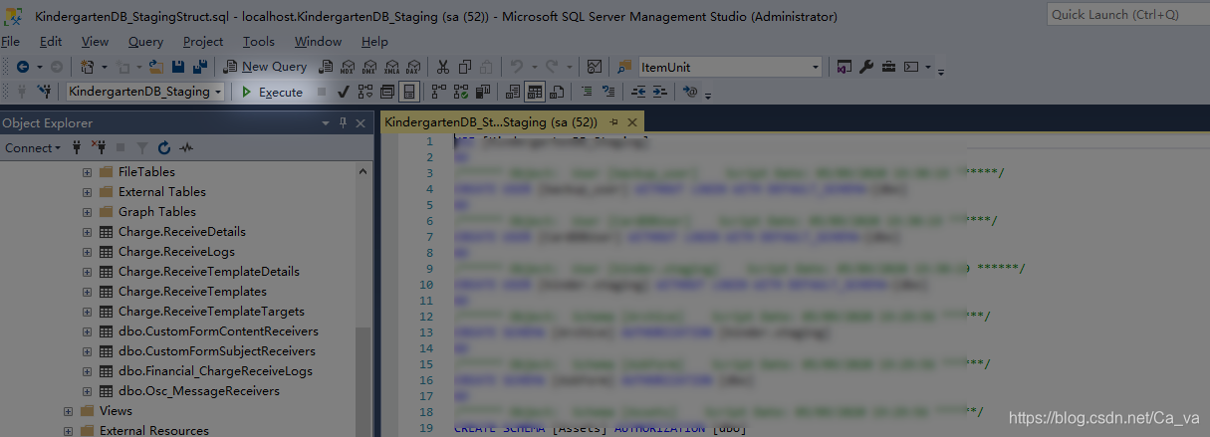
Task: Click the Increase Indent icon
Action: [x=660, y=92]
